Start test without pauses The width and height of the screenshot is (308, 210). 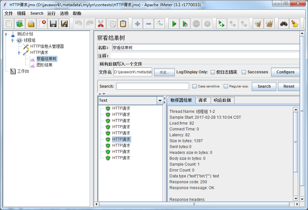coord(185,23)
